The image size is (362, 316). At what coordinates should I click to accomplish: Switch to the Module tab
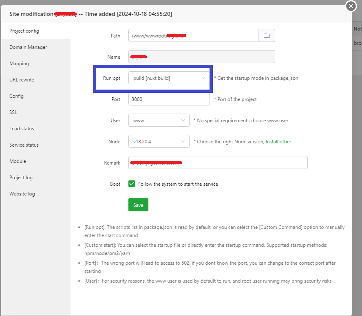click(x=18, y=161)
